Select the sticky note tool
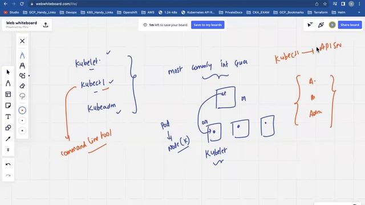This screenshot has height=205, width=365. pos(8,105)
